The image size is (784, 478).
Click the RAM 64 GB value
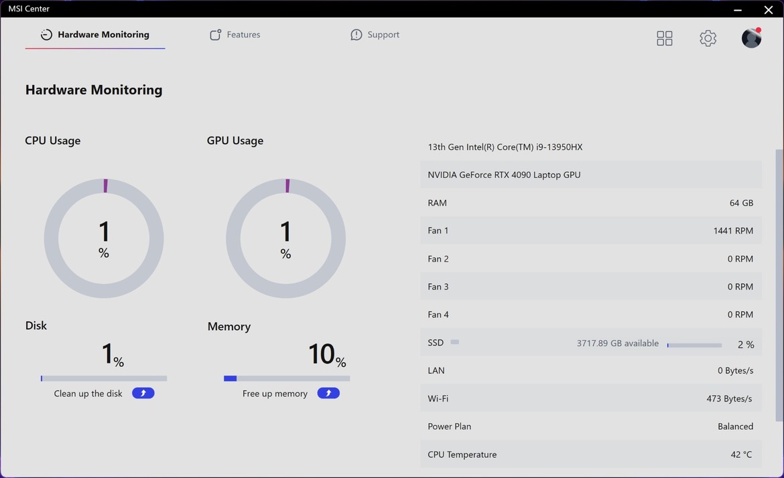click(x=741, y=203)
